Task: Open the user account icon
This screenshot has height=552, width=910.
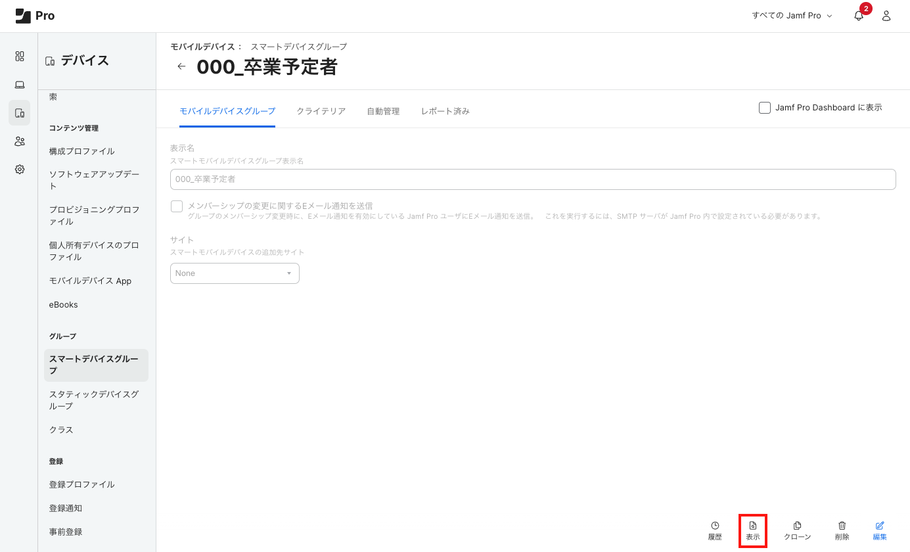Action: (x=886, y=16)
